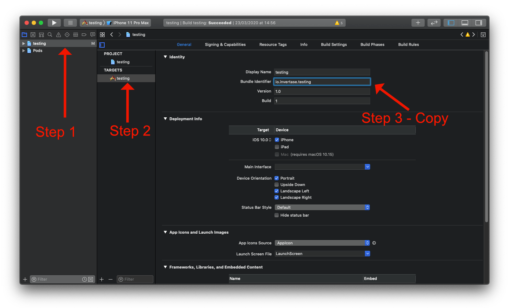Screen dimensions: 509x308
Task: Choose the iPhone 11 Pro Max destination
Action: (x=128, y=23)
